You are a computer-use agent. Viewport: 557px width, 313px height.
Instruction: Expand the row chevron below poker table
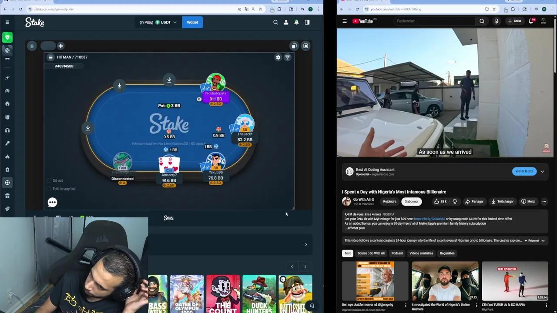coord(306,244)
